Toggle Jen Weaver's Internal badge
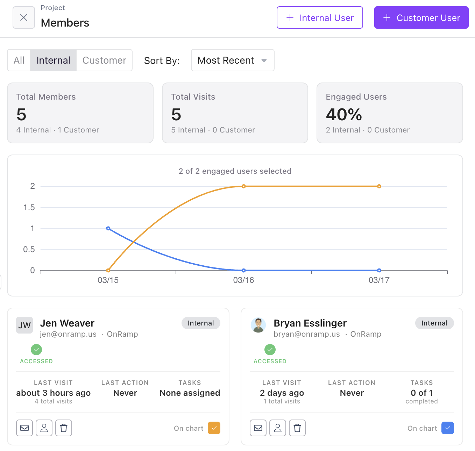The image size is (475, 451). (201, 323)
